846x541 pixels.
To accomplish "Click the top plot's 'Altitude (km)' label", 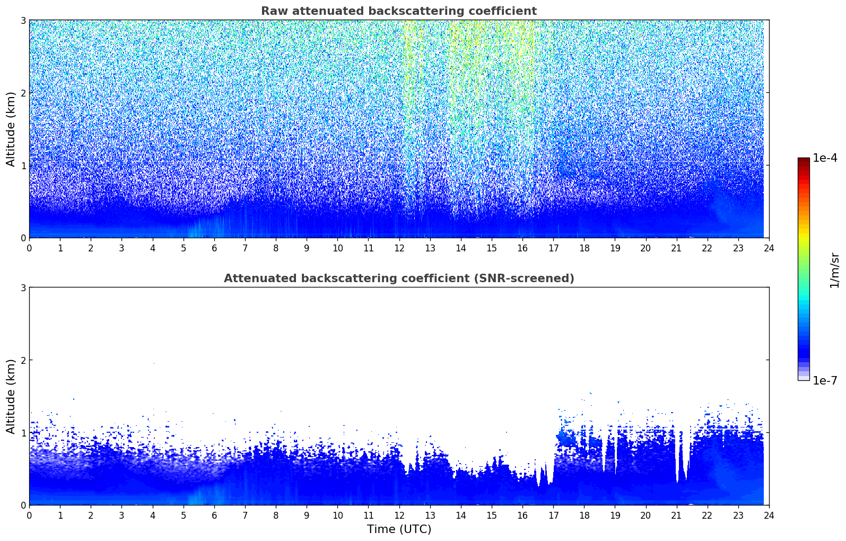I will [11, 129].
